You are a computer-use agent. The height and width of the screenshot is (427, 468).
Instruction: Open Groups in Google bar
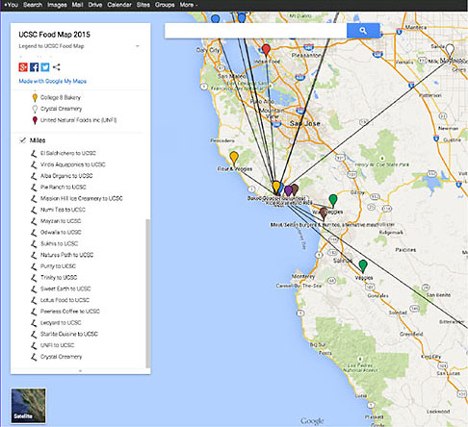point(165,5)
